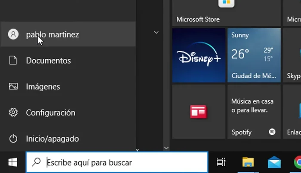301x173 pixels.
Task: Click the search magnifier icon
Action: pyautogui.click(x=36, y=162)
